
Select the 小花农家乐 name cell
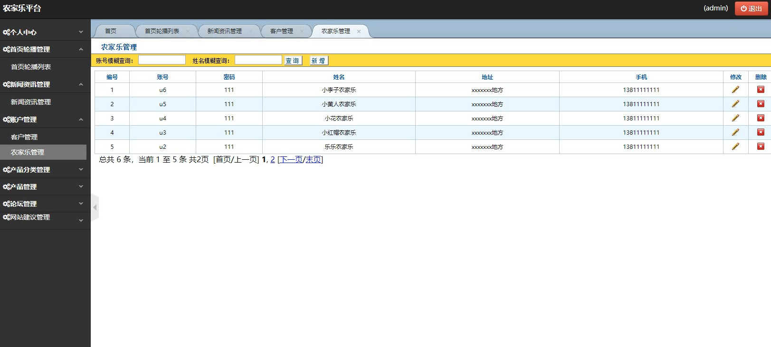click(x=339, y=119)
